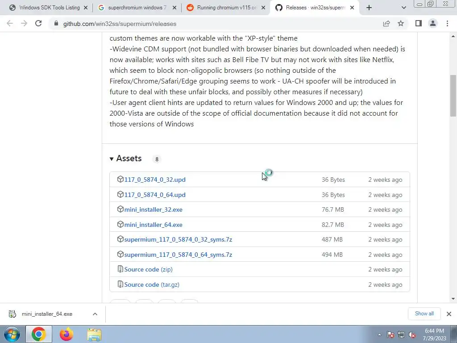The width and height of the screenshot is (457, 343).
Task: Open Chrome three-dot menu
Action: point(447,23)
